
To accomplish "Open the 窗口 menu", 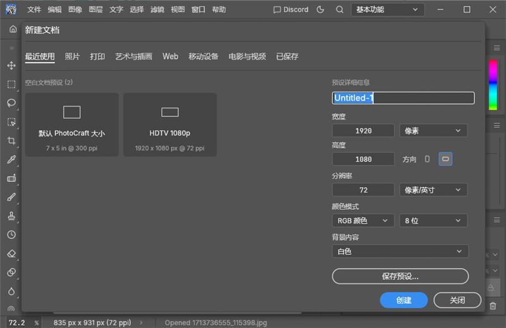I will click(199, 9).
